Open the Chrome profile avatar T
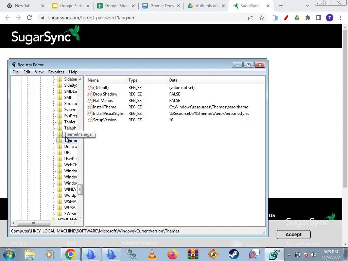The width and height of the screenshot is (348, 261). tap(330, 18)
